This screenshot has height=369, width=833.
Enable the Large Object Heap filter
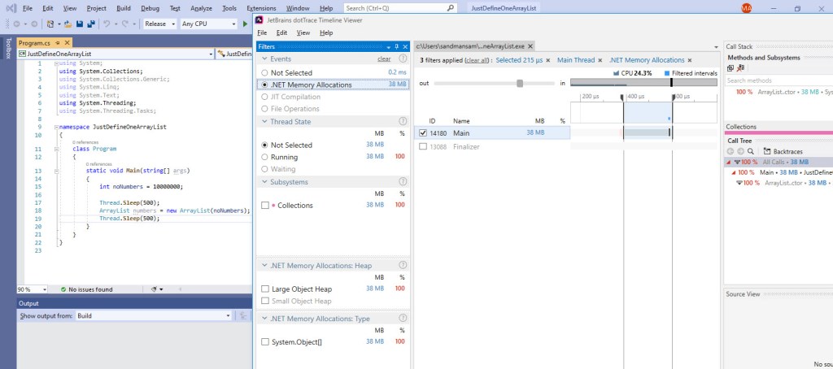coord(265,289)
